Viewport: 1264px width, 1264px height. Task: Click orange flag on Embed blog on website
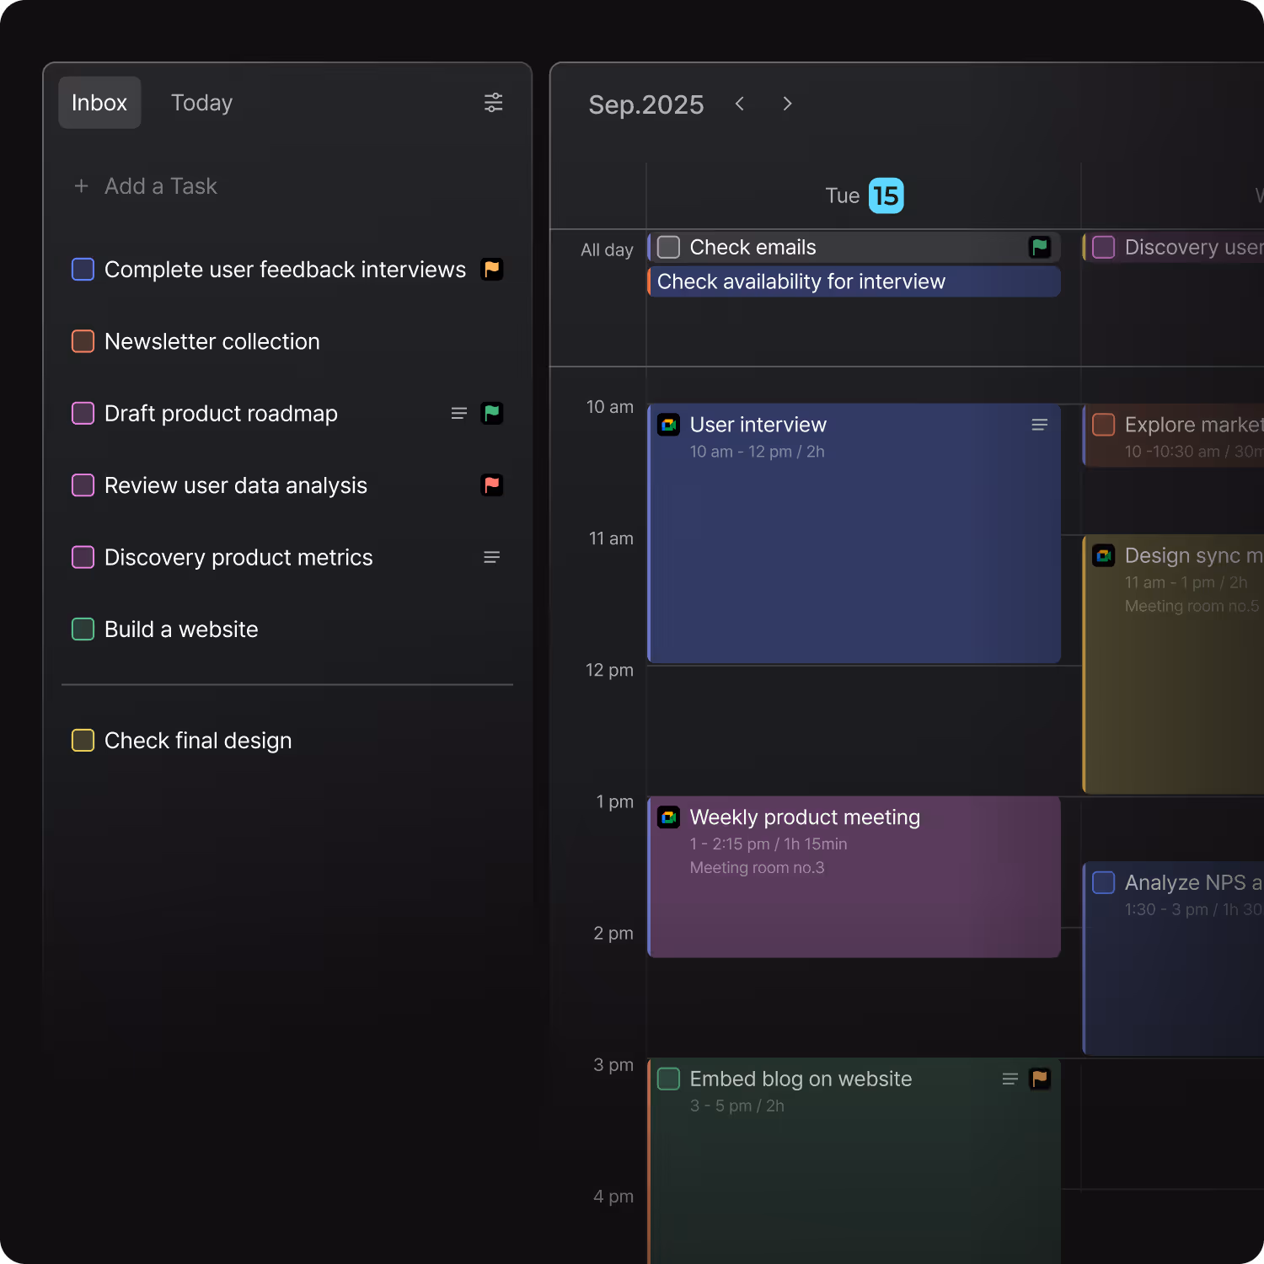point(1040,1079)
